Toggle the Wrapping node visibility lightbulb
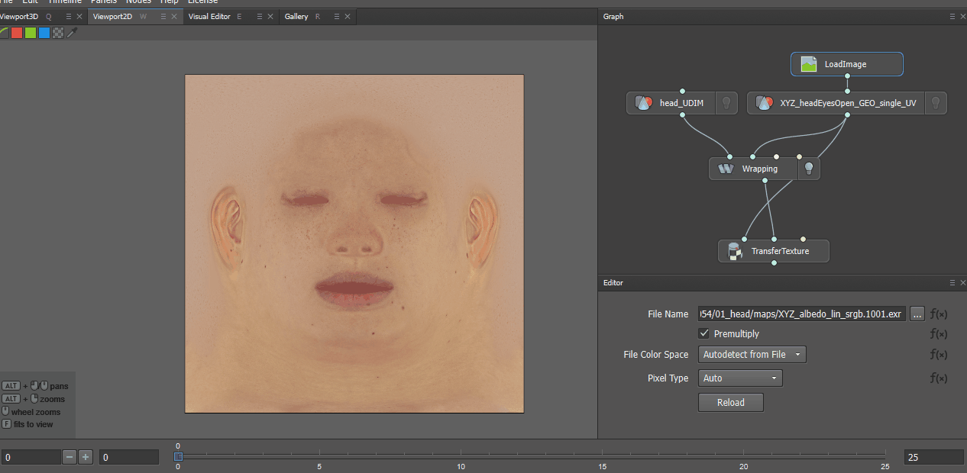The height and width of the screenshot is (473, 967). [809, 169]
